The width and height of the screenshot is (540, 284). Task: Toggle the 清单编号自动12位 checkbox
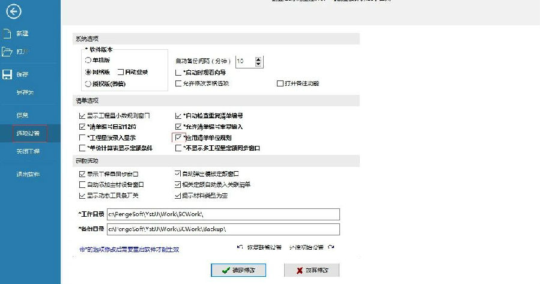click(82, 127)
